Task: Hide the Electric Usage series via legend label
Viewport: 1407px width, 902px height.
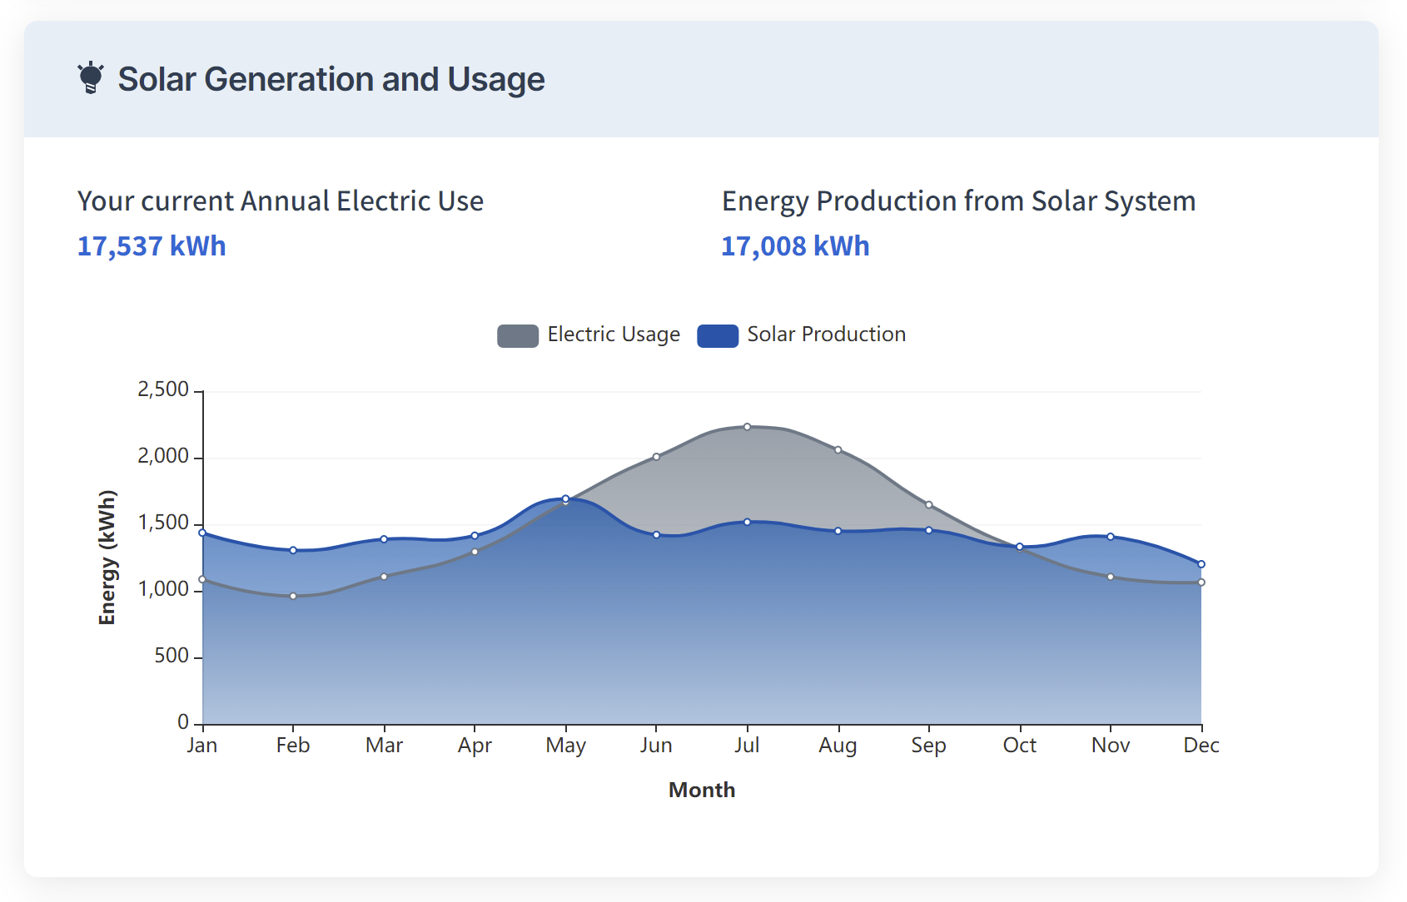Action: (x=613, y=335)
